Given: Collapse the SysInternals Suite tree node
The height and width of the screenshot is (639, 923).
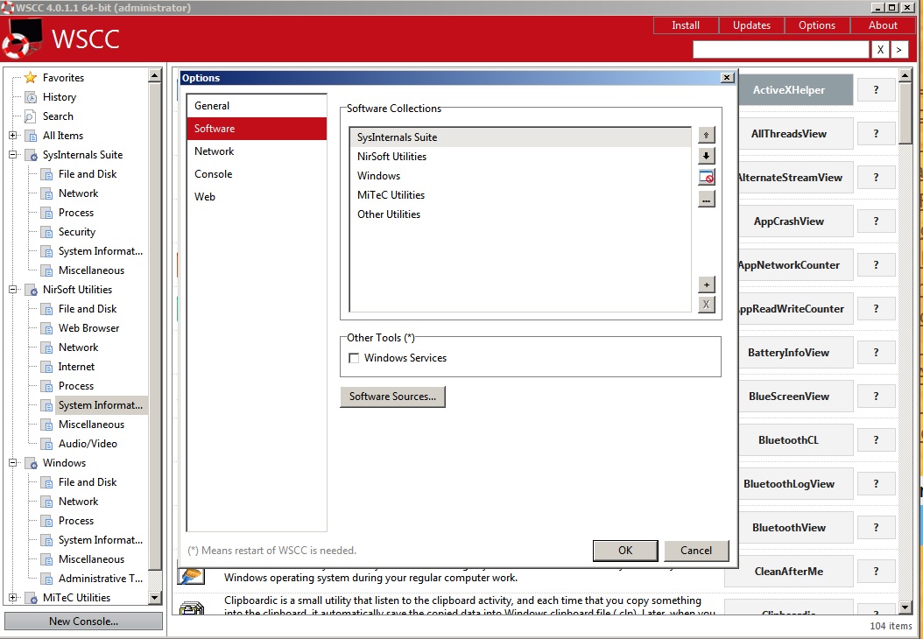Looking at the screenshot, I should click(x=13, y=155).
